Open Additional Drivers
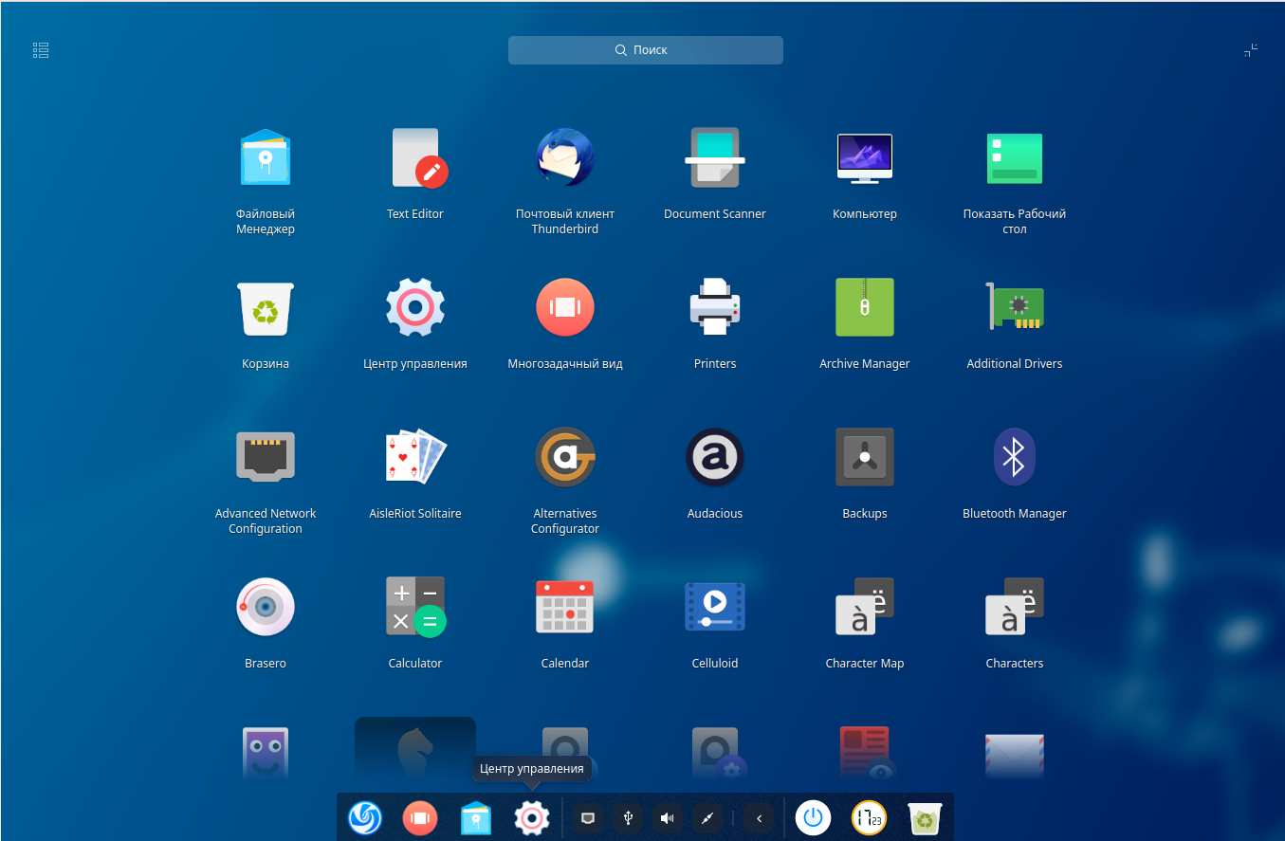This screenshot has height=841, width=1285. [1015, 307]
